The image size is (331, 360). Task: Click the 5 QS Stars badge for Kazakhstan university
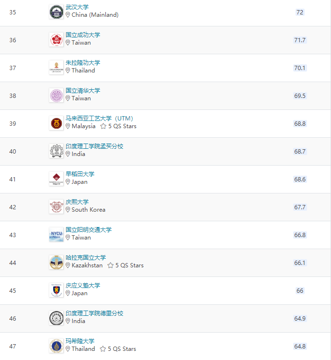click(x=126, y=265)
